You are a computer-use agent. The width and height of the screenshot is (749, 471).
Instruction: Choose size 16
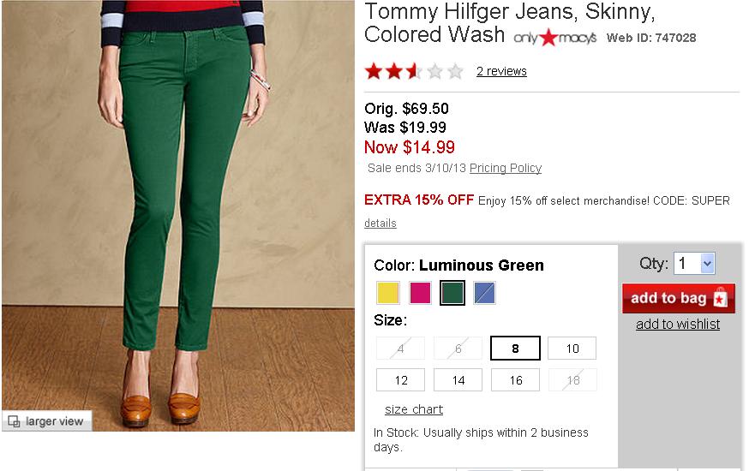click(515, 379)
